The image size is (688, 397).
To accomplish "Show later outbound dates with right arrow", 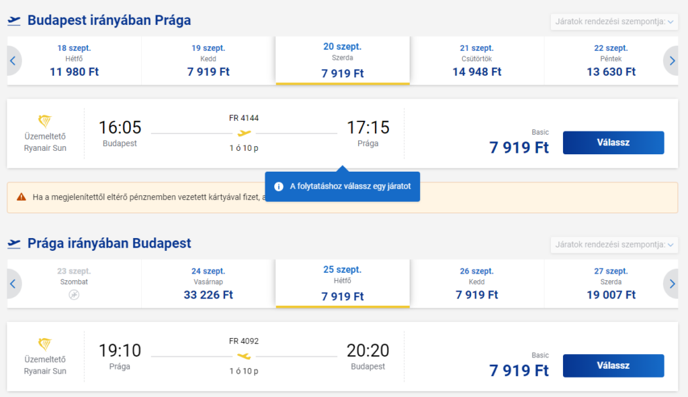I will (672, 61).
